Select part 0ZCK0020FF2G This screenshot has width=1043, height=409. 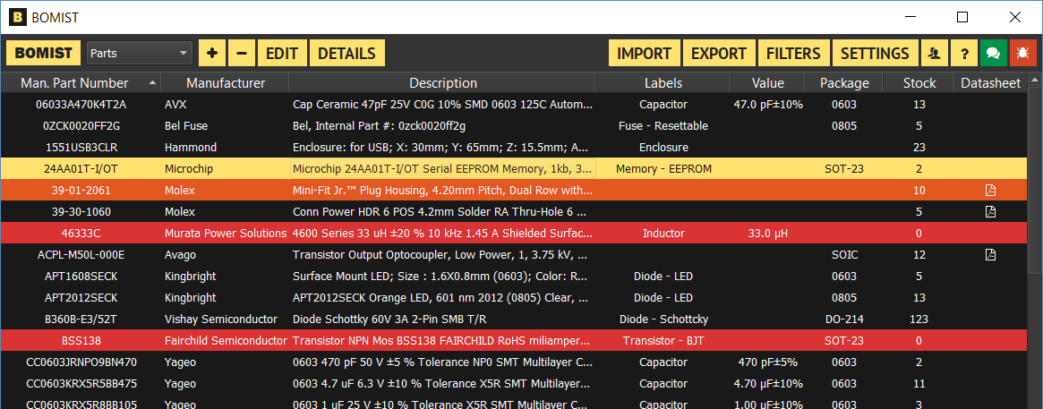point(514,125)
